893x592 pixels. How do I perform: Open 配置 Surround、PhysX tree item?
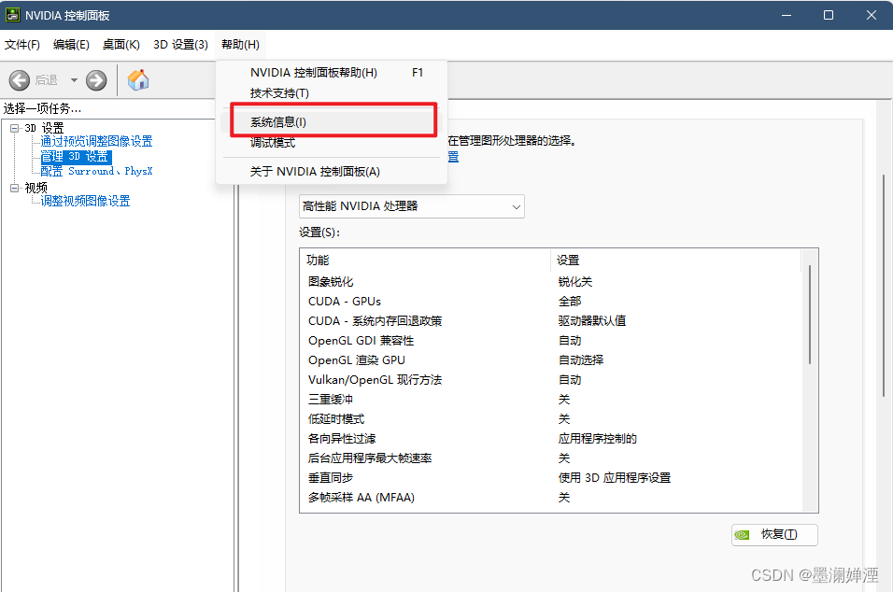pyautogui.click(x=96, y=171)
